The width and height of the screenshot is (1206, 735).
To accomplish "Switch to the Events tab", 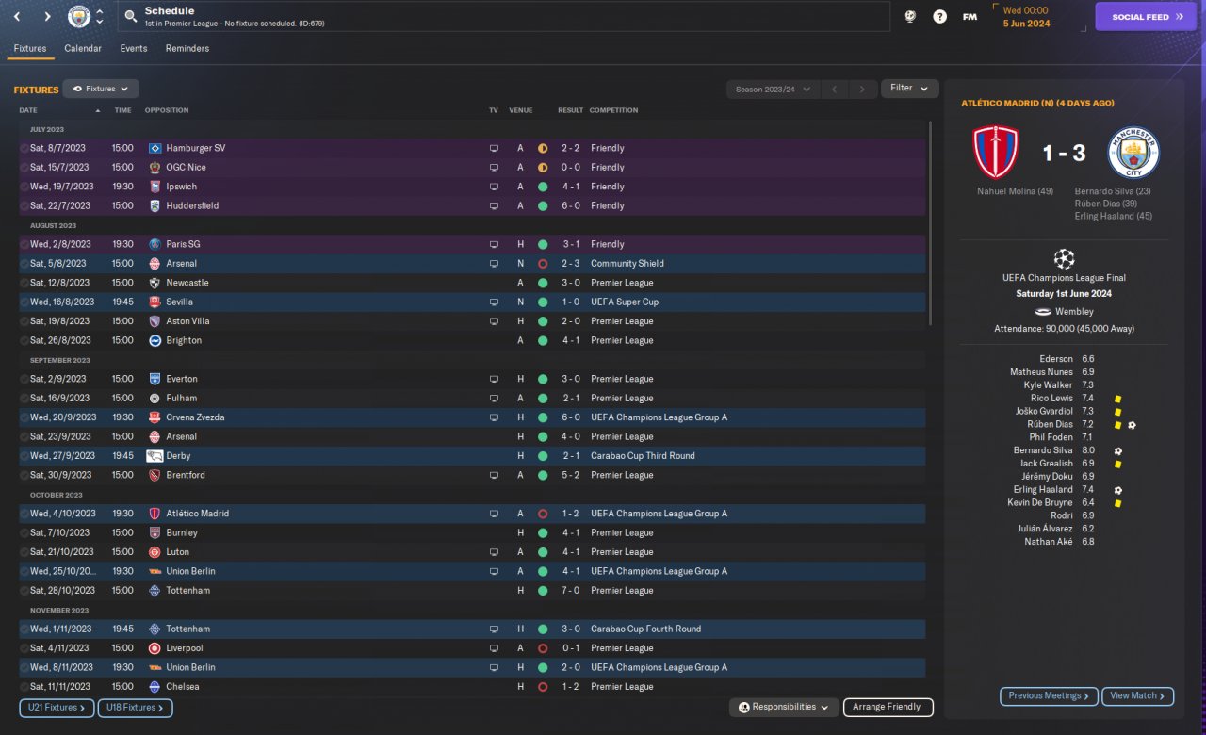I will (134, 48).
